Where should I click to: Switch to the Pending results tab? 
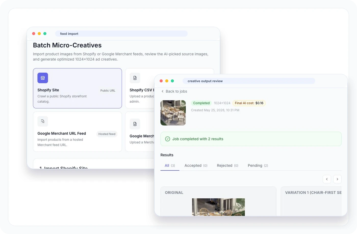pyautogui.click(x=258, y=166)
